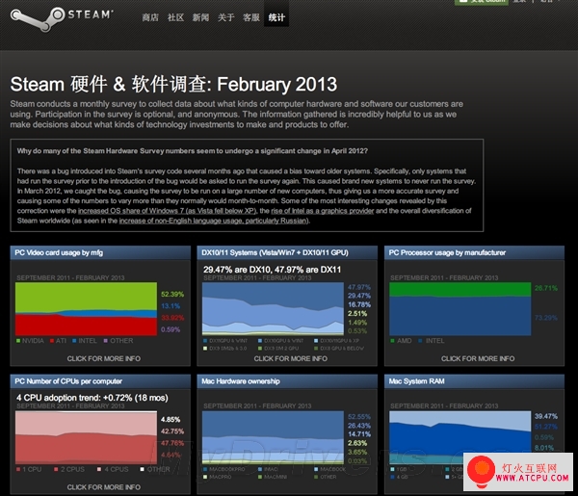The width and height of the screenshot is (578, 496).
Task: Click the 16.78% DX systems value
Action: pyautogui.click(x=359, y=304)
